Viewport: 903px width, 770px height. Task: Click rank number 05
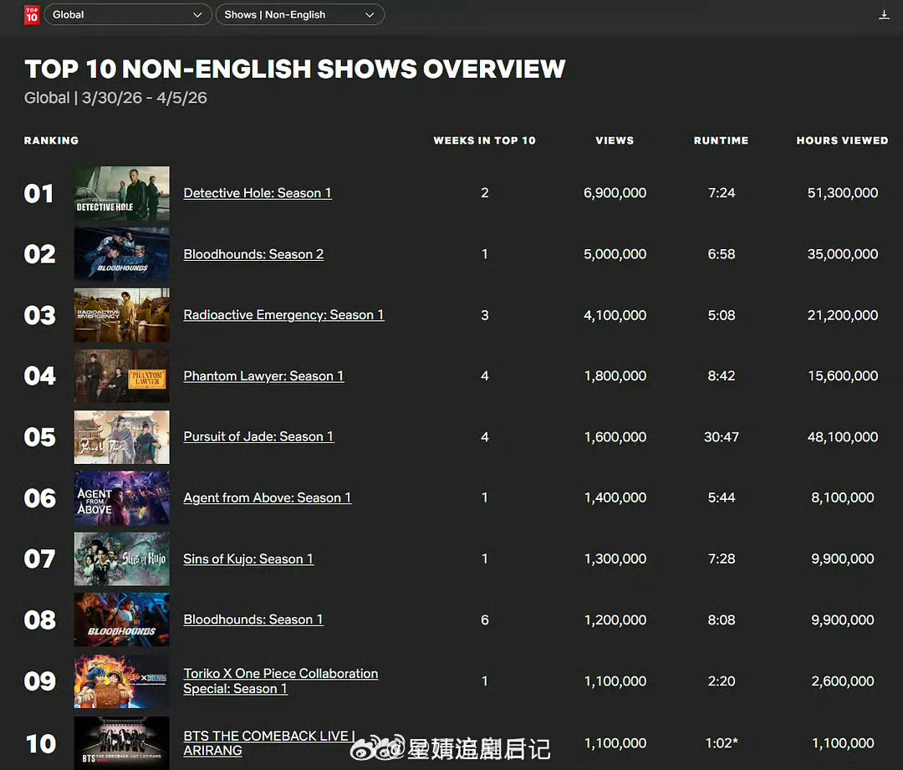pyautogui.click(x=40, y=437)
